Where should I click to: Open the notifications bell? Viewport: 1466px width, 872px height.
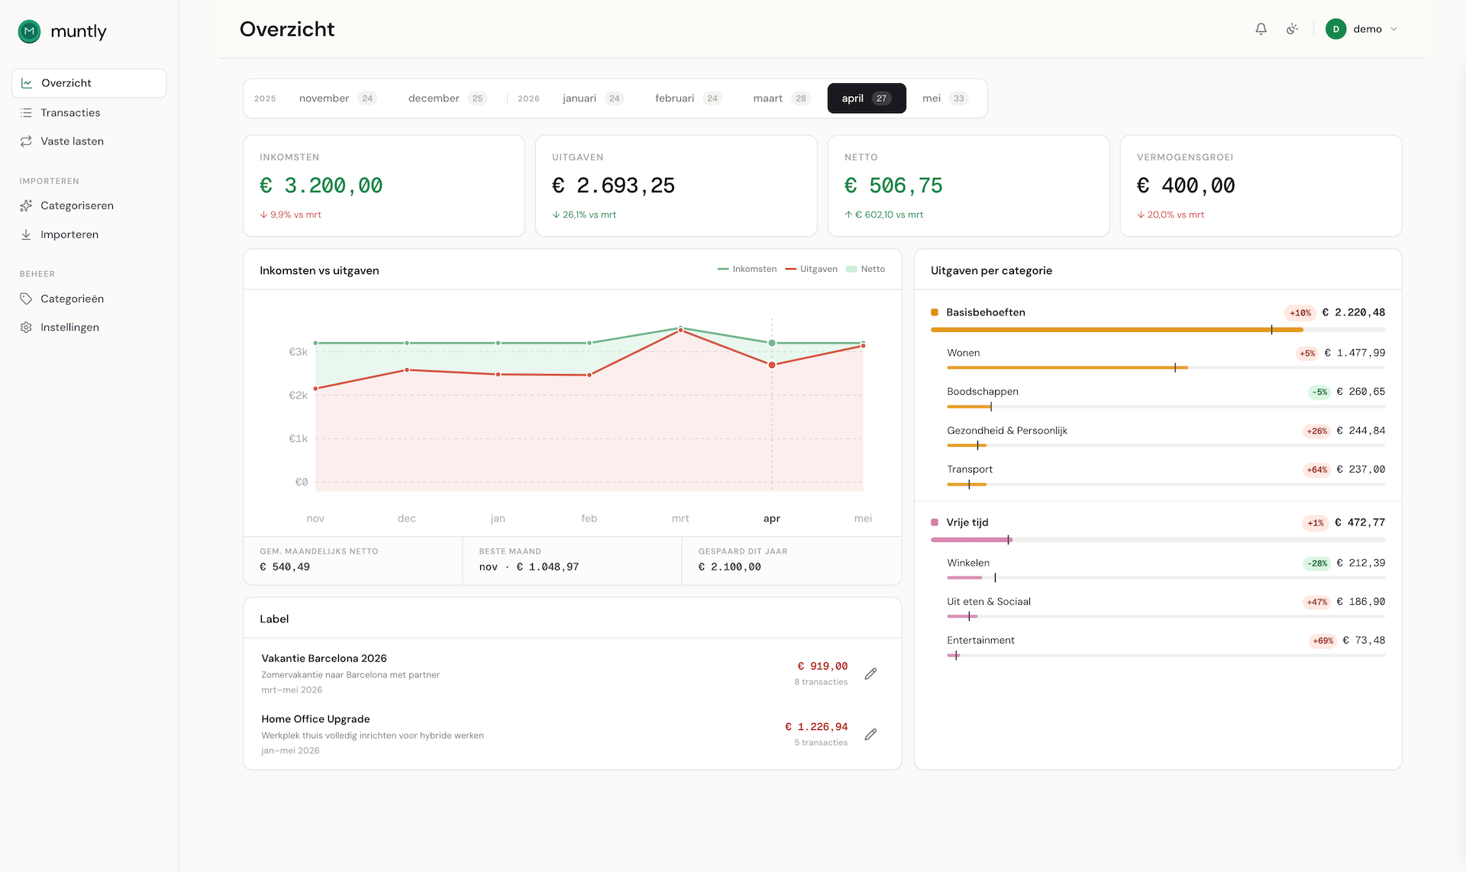tap(1261, 29)
